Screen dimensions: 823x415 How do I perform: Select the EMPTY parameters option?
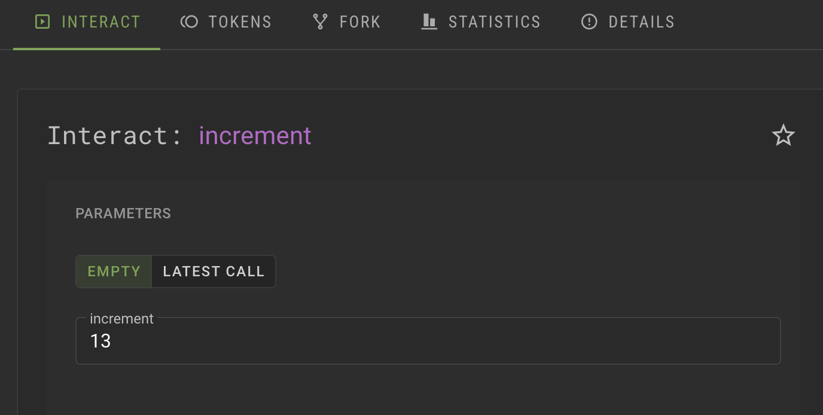(x=114, y=271)
